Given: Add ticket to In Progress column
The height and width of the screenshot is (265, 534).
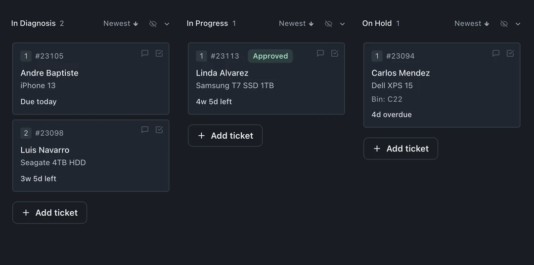Looking at the screenshot, I should [x=225, y=136].
